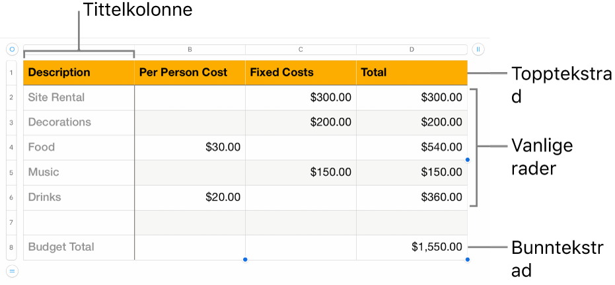The image size is (615, 285).
Task: Select column D header tab
Action: (x=412, y=49)
